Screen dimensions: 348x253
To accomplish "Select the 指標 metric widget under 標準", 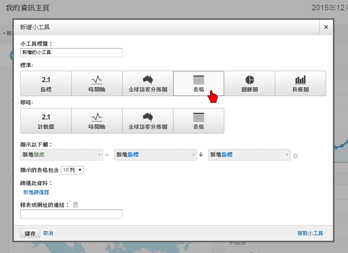I will pyautogui.click(x=45, y=83).
